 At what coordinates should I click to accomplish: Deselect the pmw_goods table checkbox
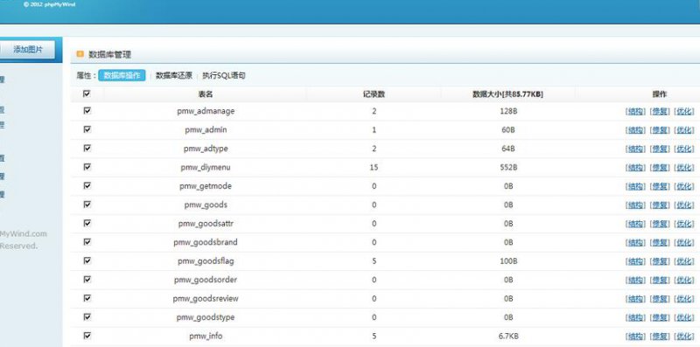87,205
